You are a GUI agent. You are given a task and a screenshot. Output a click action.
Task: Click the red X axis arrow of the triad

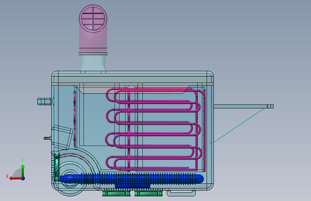pos(15,178)
